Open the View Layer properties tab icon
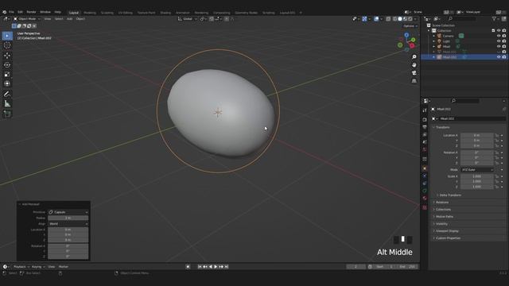This screenshot has height=286, width=509. [425, 134]
